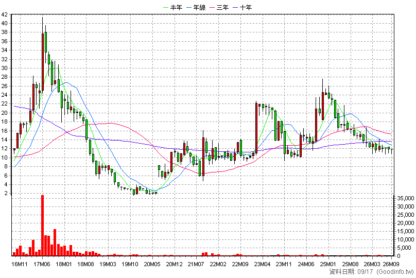Click the 17M06 date axis label
Screen dimensions: 416x278
tap(42, 264)
